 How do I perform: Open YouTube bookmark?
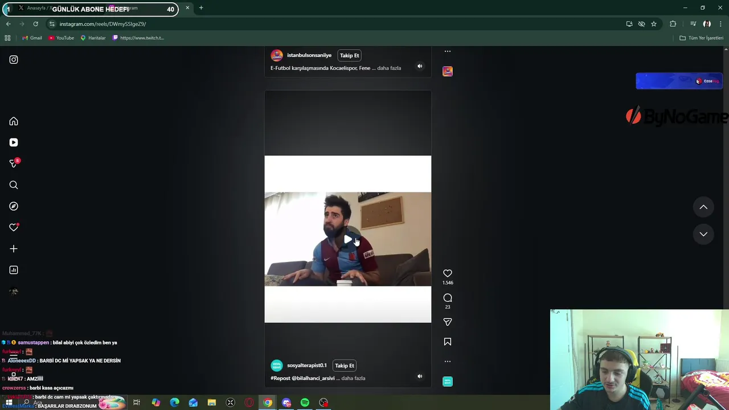tap(61, 38)
